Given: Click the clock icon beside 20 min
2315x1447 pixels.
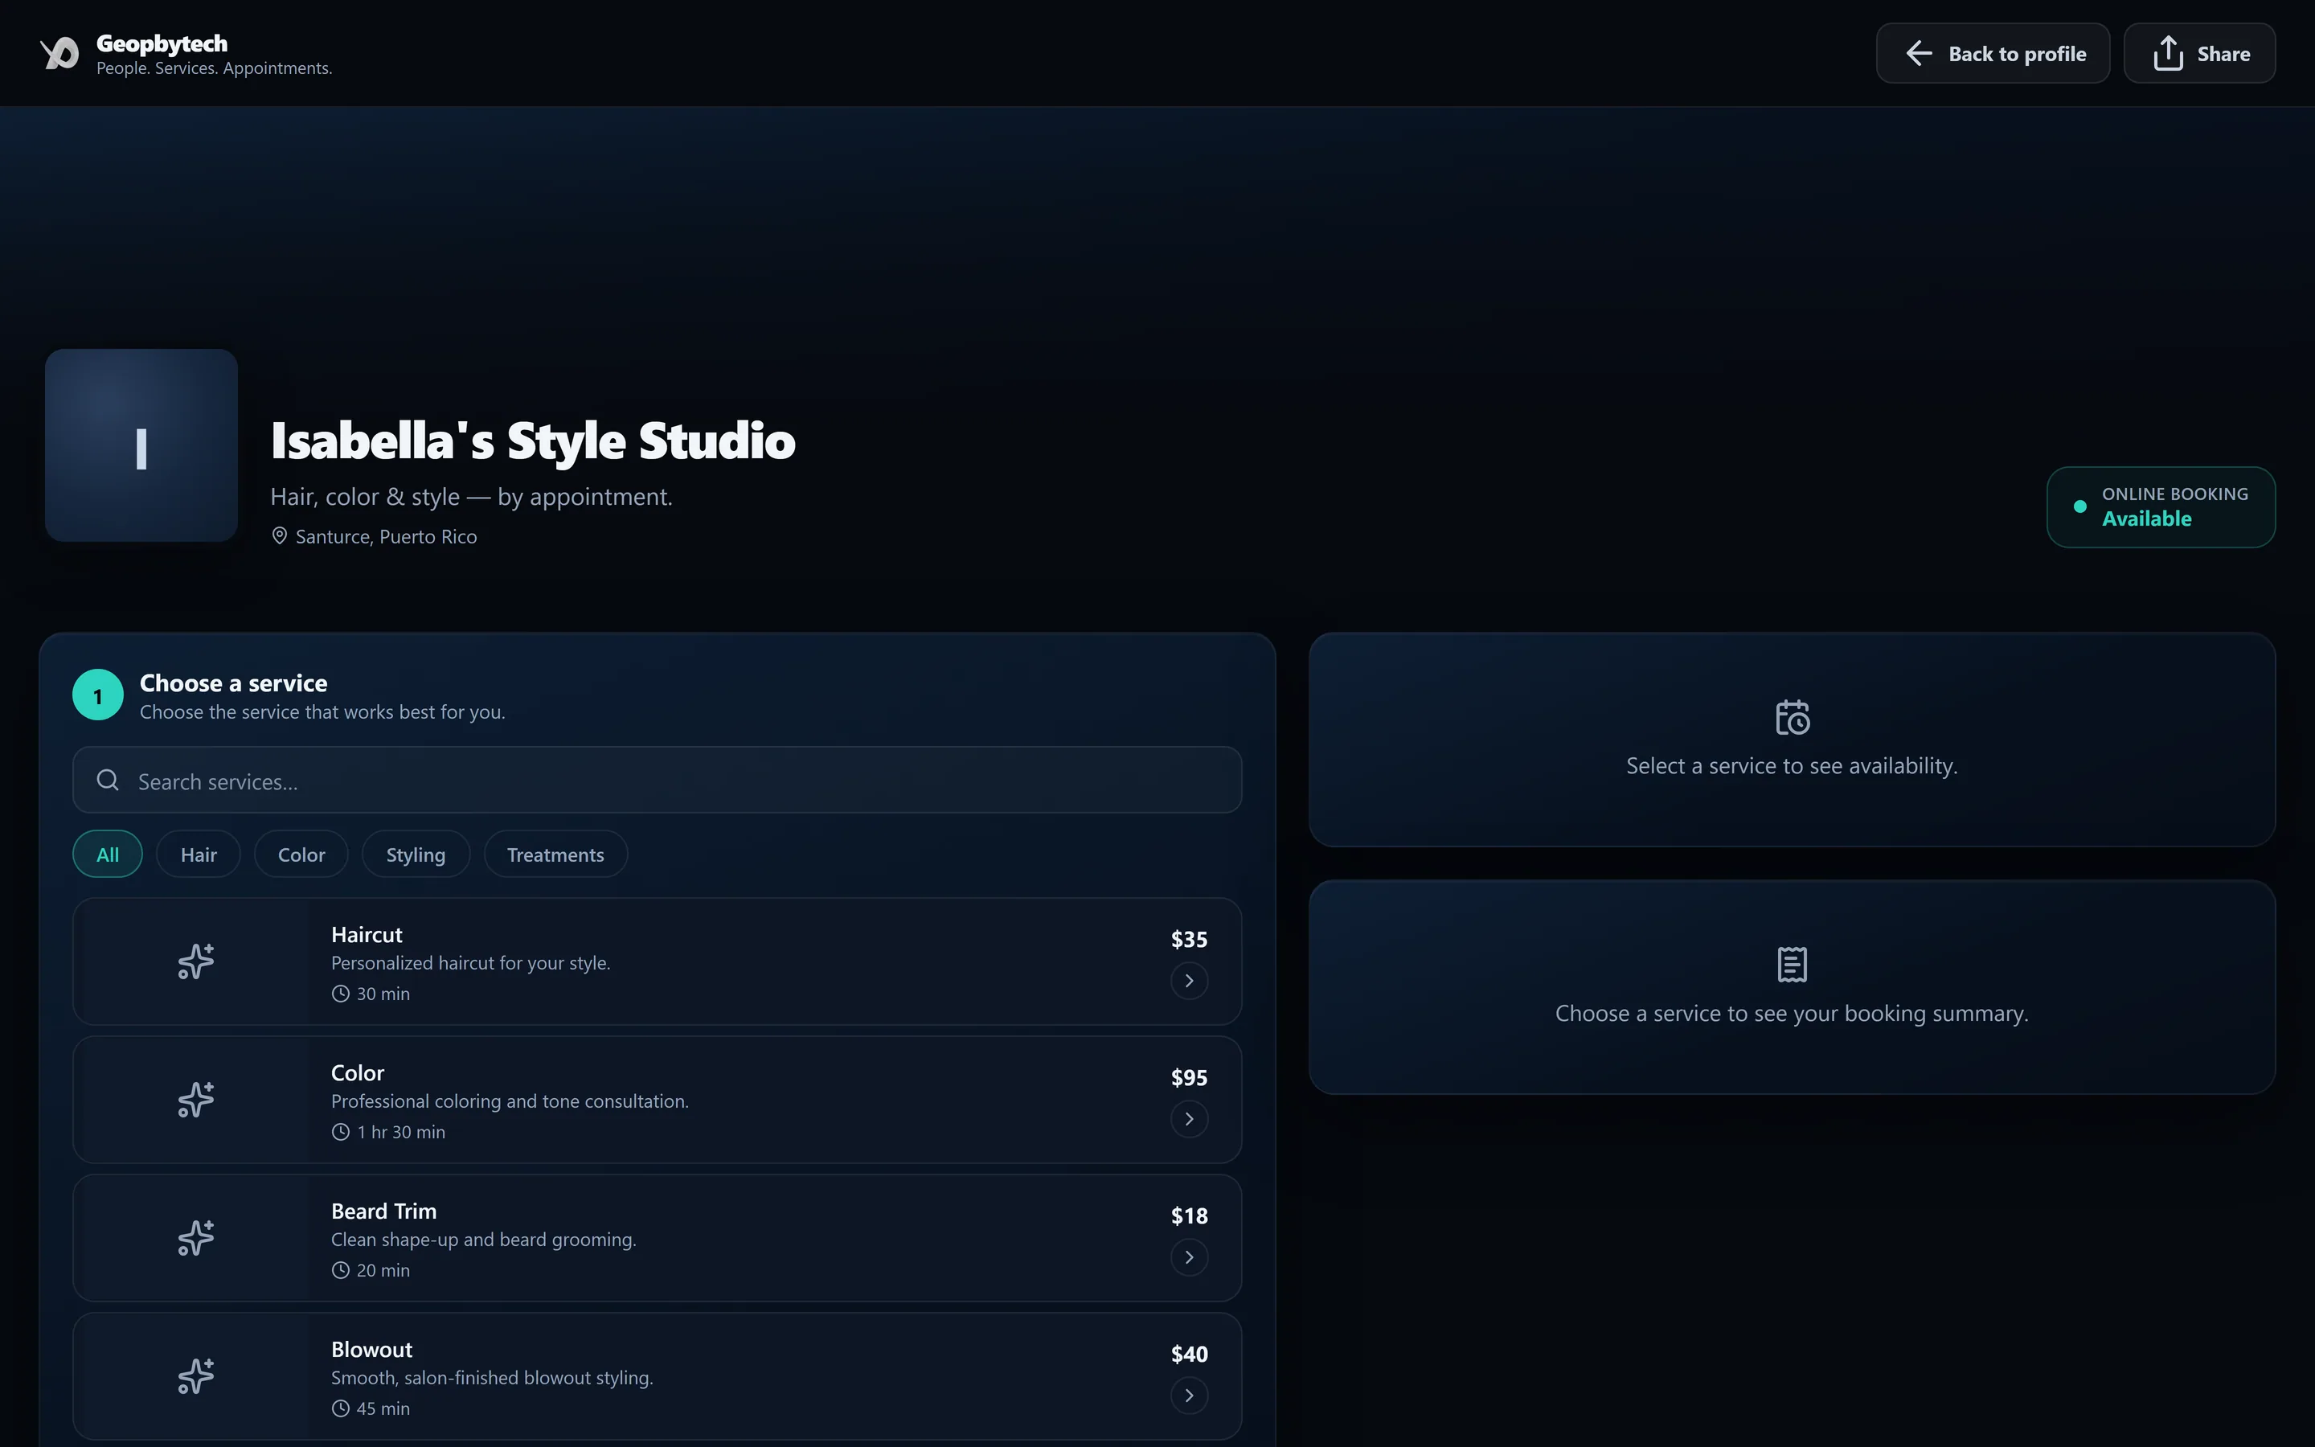Looking at the screenshot, I should pyautogui.click(x=341, y=1270).
